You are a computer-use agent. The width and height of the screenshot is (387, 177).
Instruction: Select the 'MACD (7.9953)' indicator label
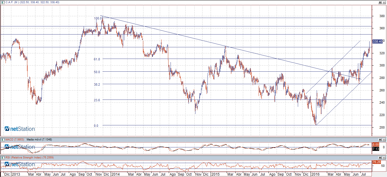tap(15, 140)
